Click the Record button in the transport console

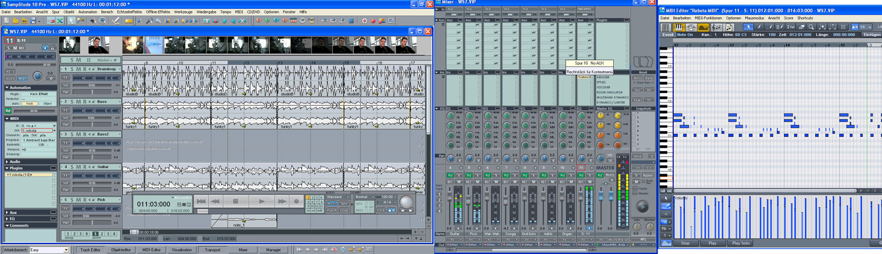click(x=296, y=202)
